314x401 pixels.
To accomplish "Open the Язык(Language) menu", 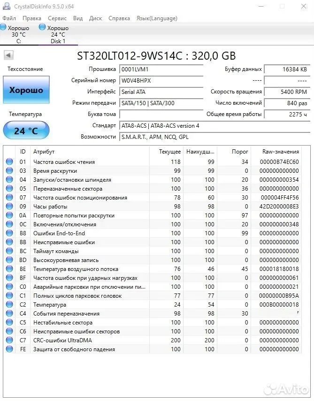I will tap(157, 18).
